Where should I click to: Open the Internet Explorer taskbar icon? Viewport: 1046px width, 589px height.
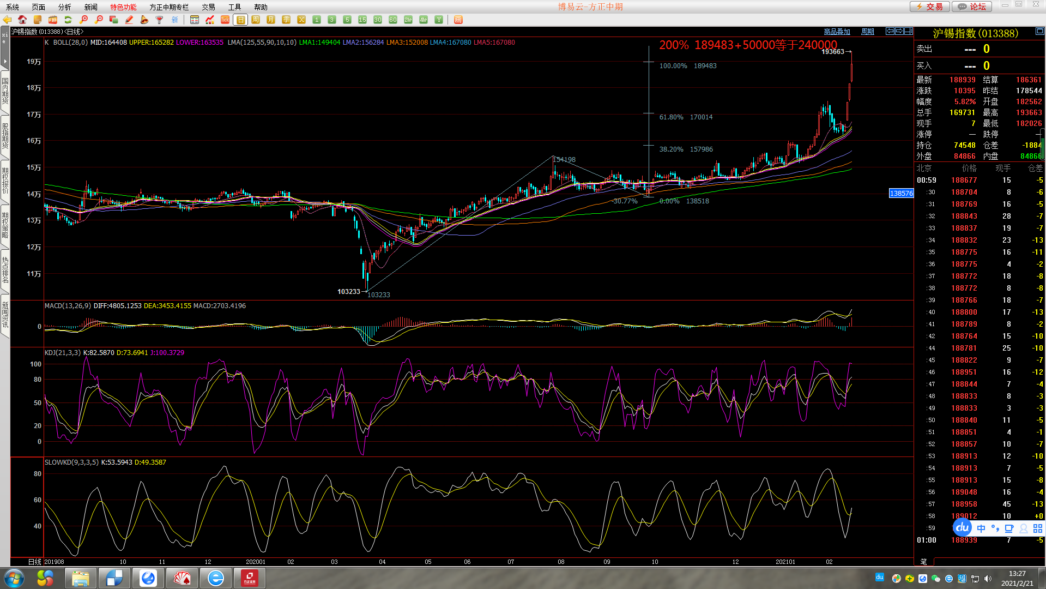pyautogui.click(x=216, y=578)
